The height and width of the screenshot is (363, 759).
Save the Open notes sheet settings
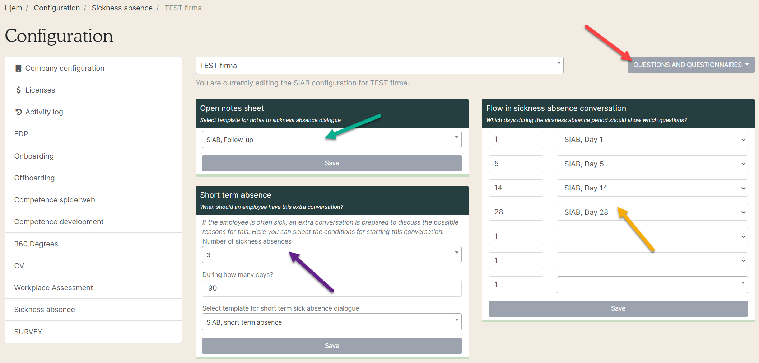(331, 163)
